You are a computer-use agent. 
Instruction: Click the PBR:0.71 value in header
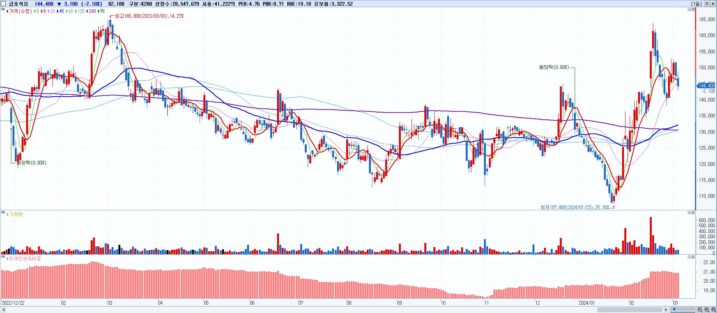pos(274,4)
